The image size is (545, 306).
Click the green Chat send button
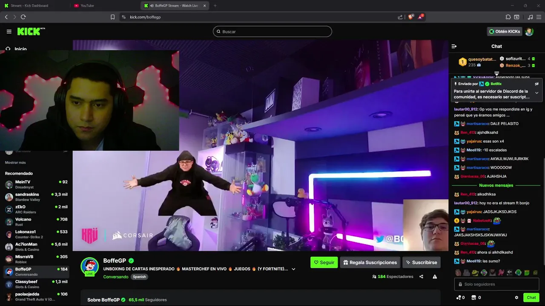531,297
